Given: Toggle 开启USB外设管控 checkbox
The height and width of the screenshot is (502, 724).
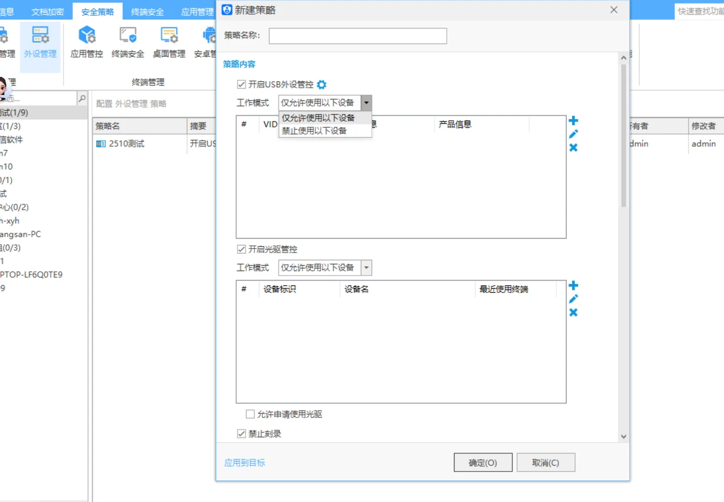Looking at the screenshot, I should (241, 84).
